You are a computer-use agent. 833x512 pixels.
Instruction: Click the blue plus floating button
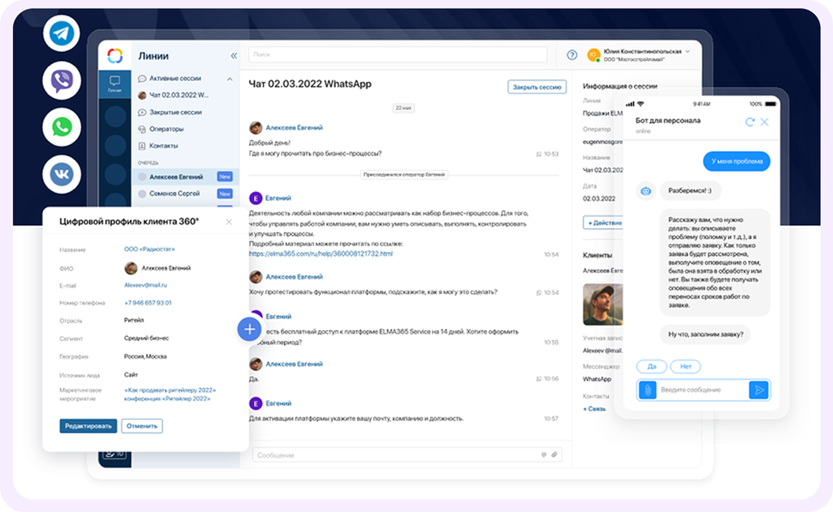pyautogui.click(x=249, y=329)
